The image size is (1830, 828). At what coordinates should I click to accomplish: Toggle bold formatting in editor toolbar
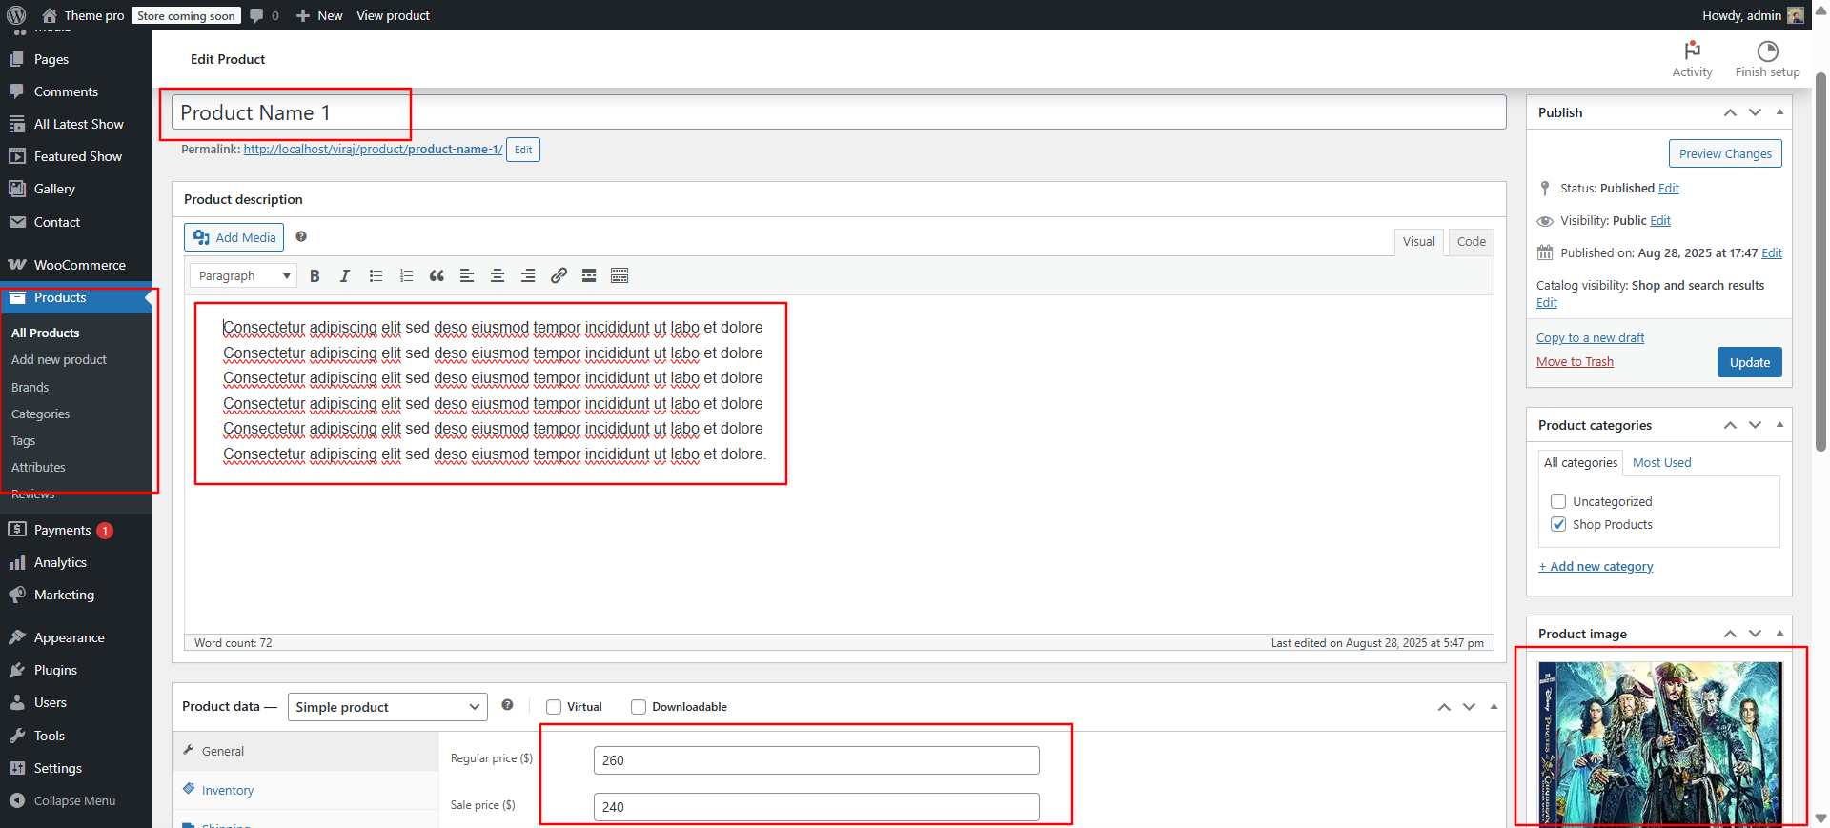pos(315,276)
